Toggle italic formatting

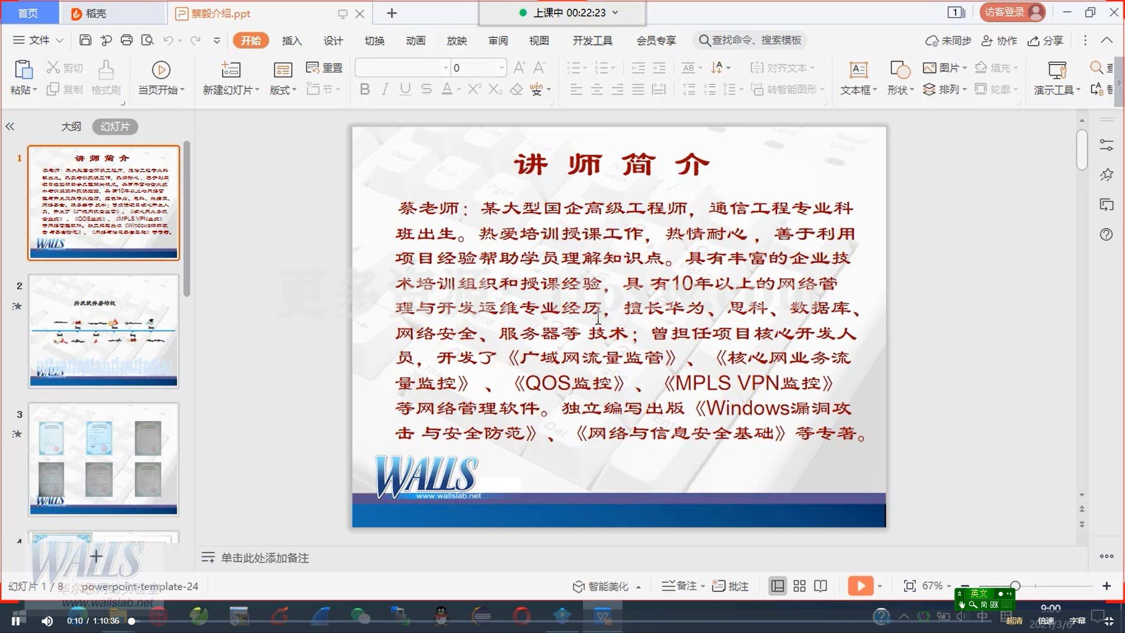pyautogui.click(x=384, y=89)
